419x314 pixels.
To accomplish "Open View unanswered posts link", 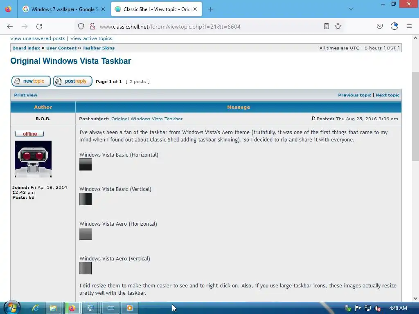I will 38,38.
